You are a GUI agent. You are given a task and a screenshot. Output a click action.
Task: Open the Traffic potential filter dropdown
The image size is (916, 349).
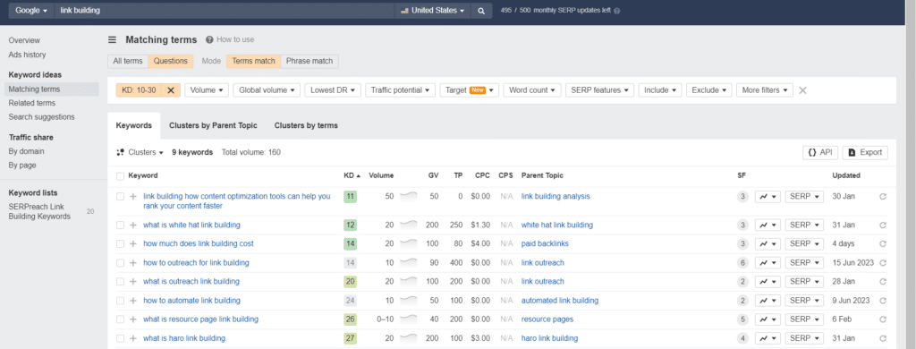click(x=400, y=90)
